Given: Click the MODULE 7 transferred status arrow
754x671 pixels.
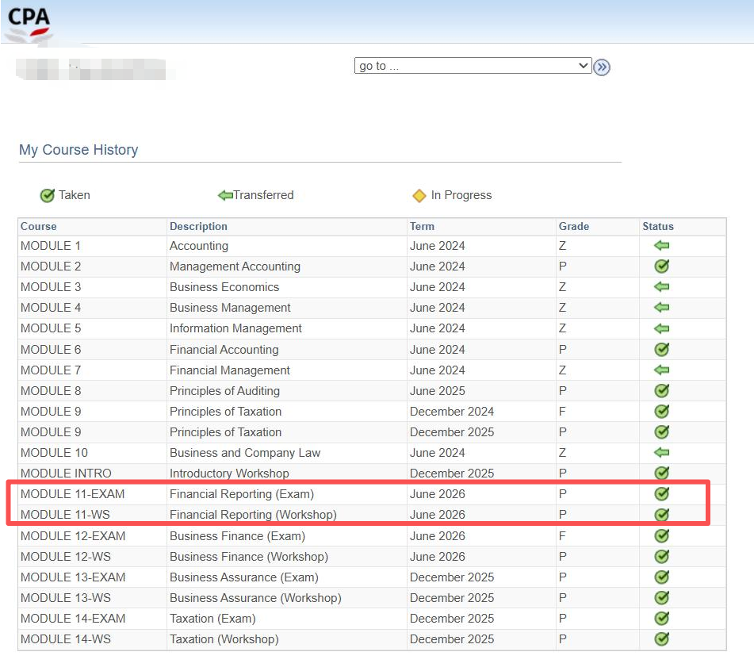Looking at the screenshot, I should [x=662, y=370].
